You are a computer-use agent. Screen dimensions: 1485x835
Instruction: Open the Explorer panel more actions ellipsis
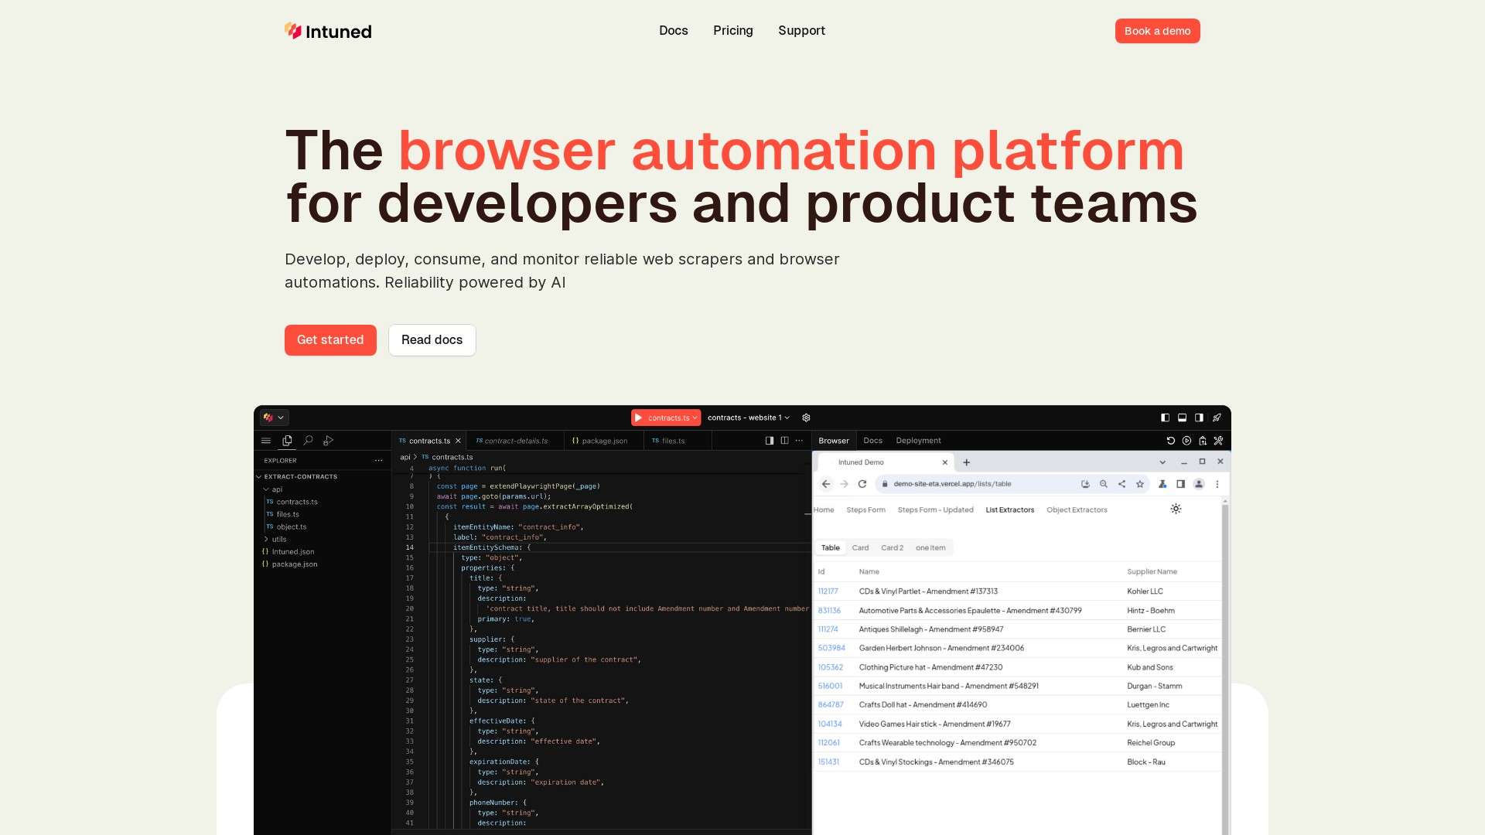click(378, 460)
